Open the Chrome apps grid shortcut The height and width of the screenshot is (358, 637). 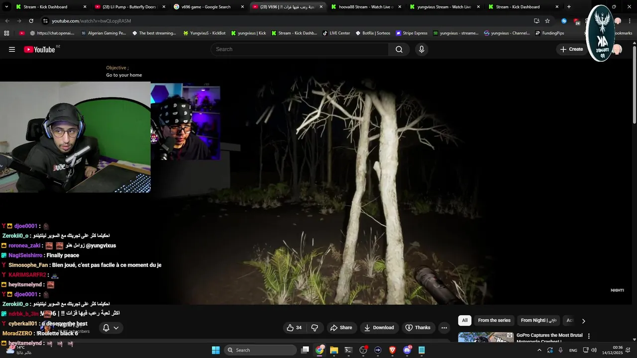tap(6, 33)
